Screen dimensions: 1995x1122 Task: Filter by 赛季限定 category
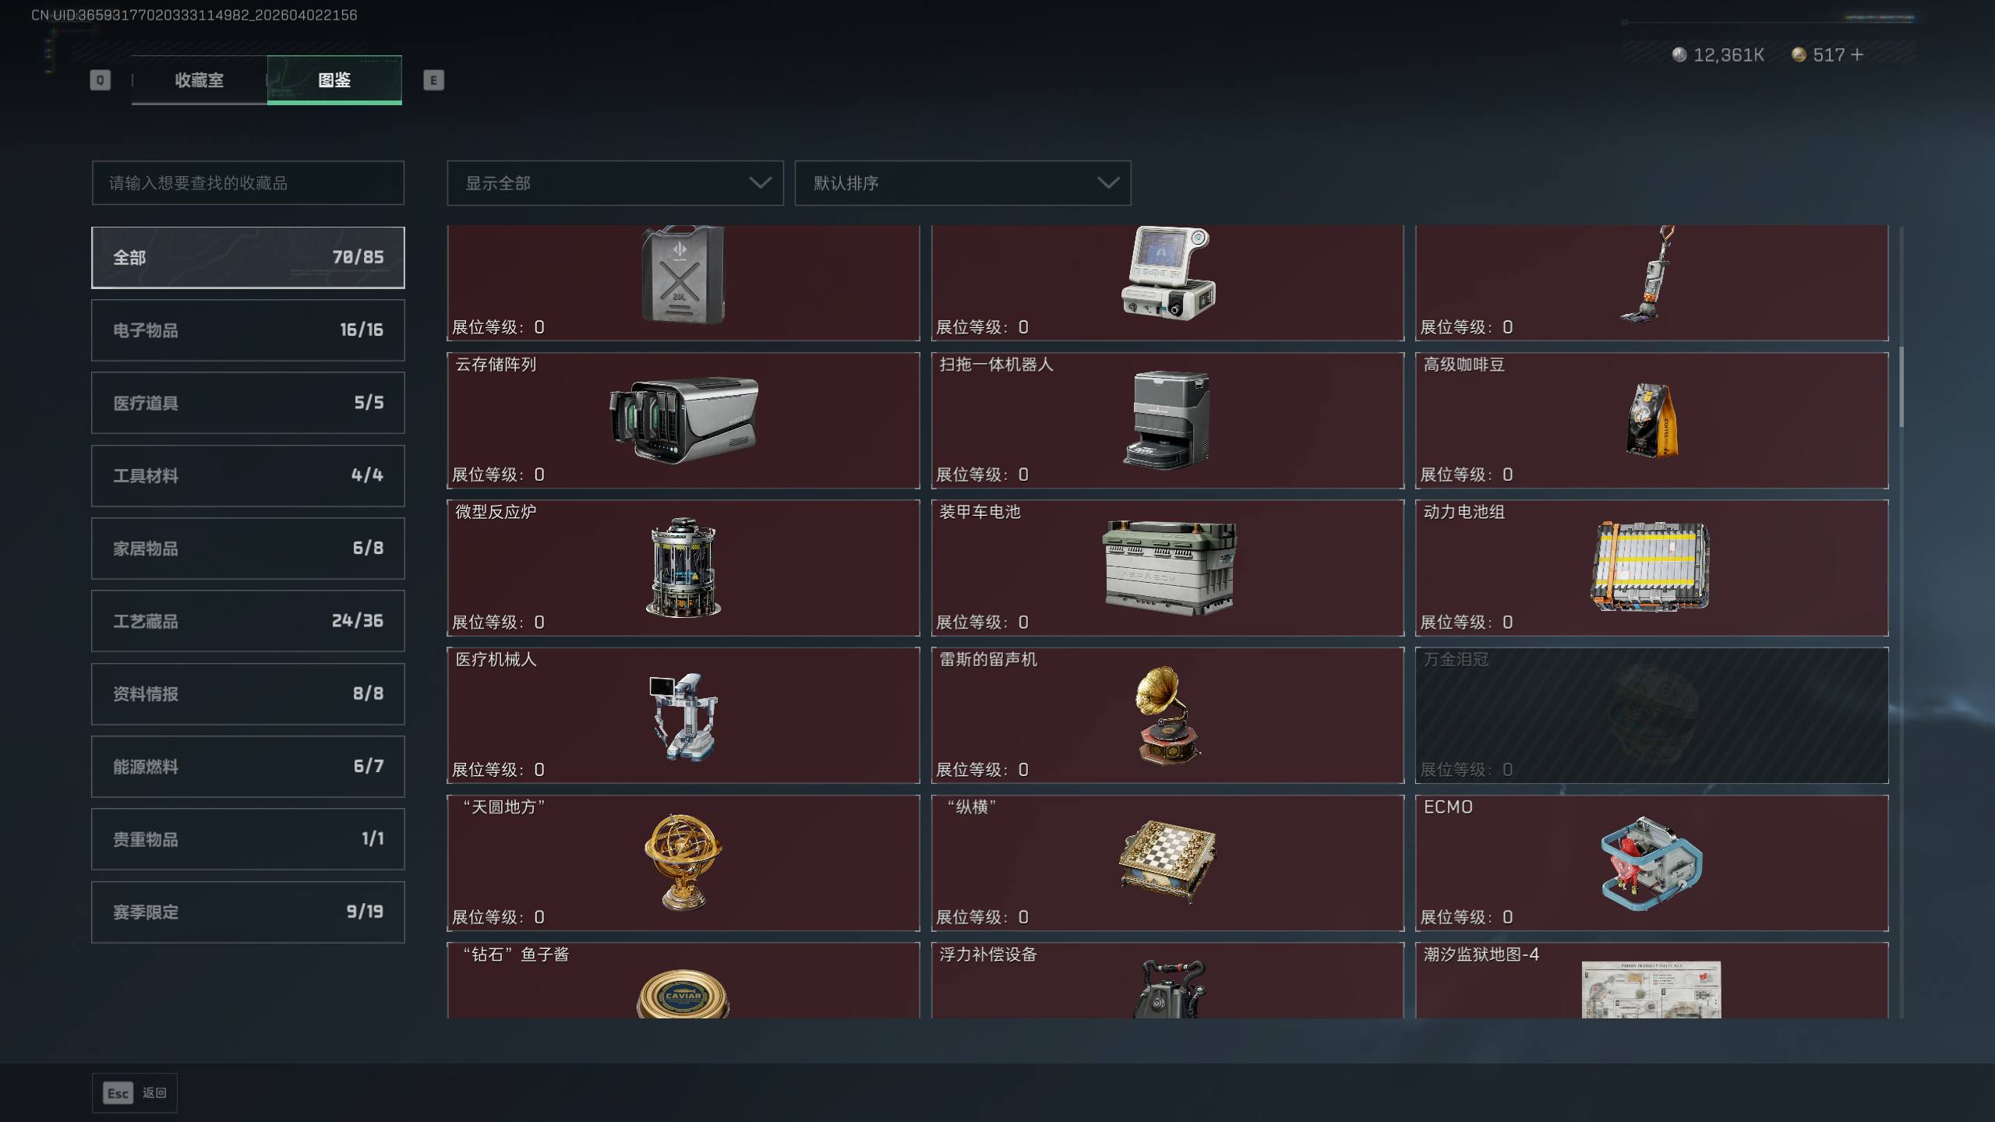[x=248, y=912]
